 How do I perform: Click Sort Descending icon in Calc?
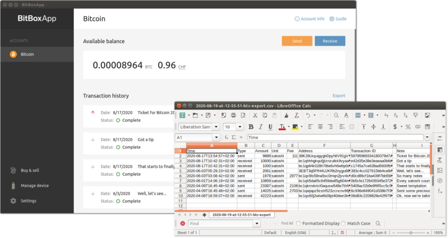(406, 115)
